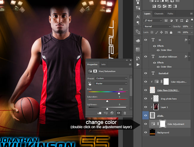Select the Outer Glow effect under 55
This screenshot has width=194, height=147.
tap(166, 50)
